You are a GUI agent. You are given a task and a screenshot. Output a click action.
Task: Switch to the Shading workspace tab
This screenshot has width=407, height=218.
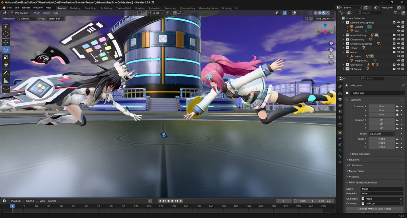click(140, 8)
